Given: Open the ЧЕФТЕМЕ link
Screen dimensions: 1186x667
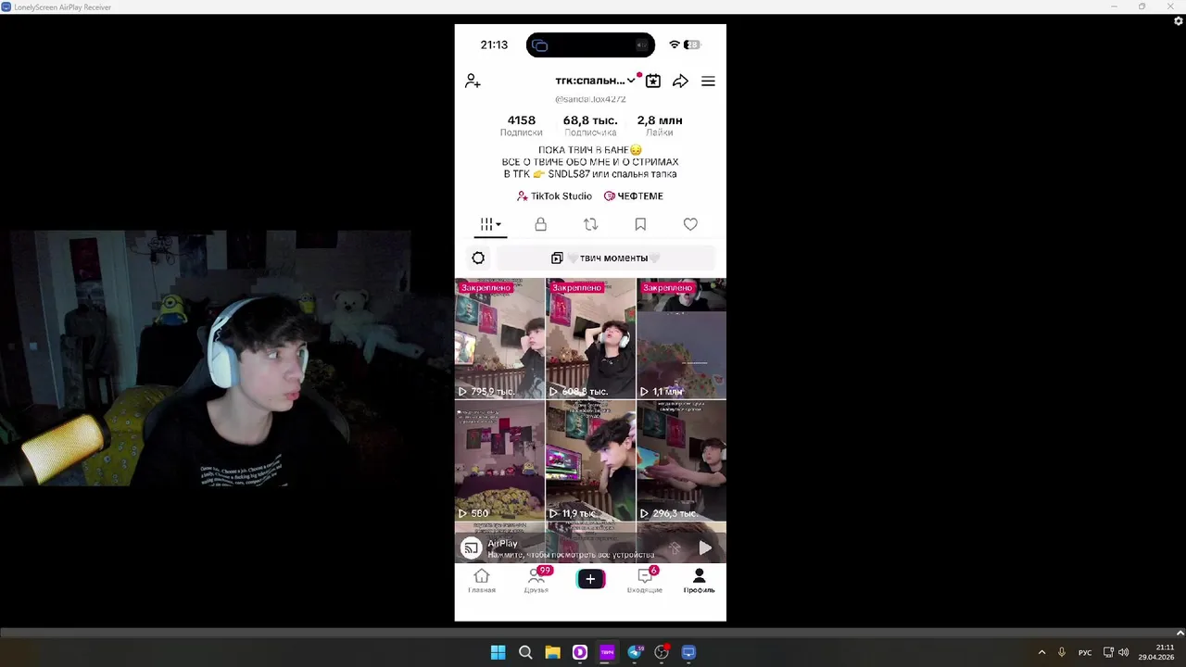Looking at the screenshot, I should (x=634, y=196).
